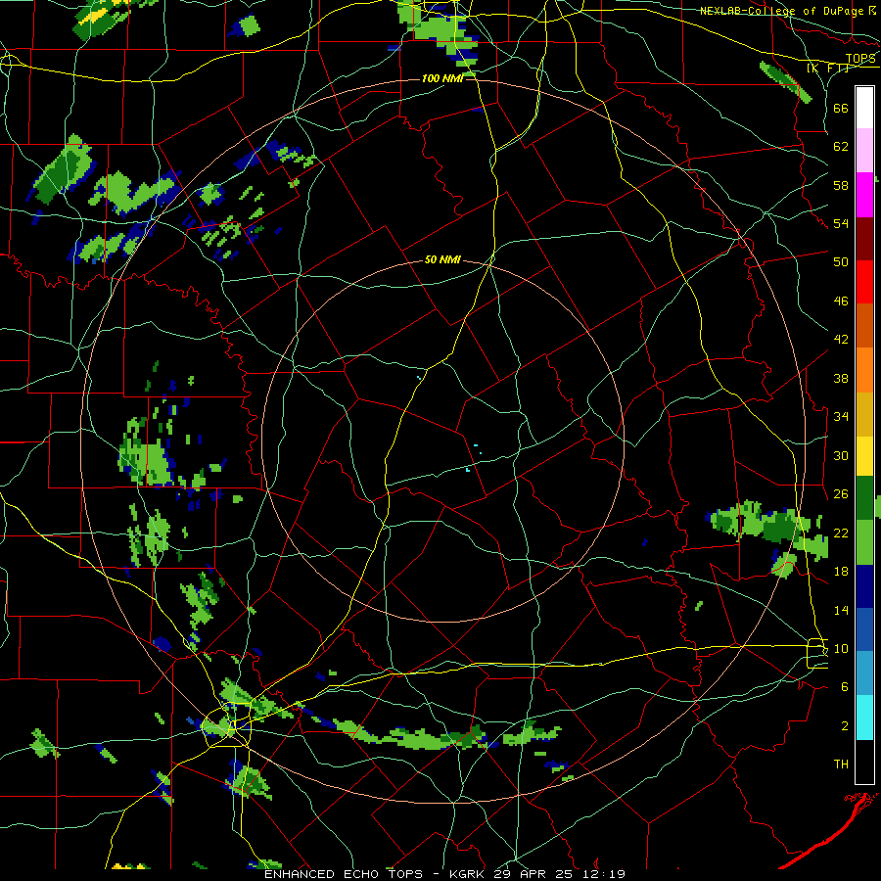Click the legend value "38"
Image resolution: width=881 pixels, height=881 pixels.
pyautogui.click(x=841, y=378)
